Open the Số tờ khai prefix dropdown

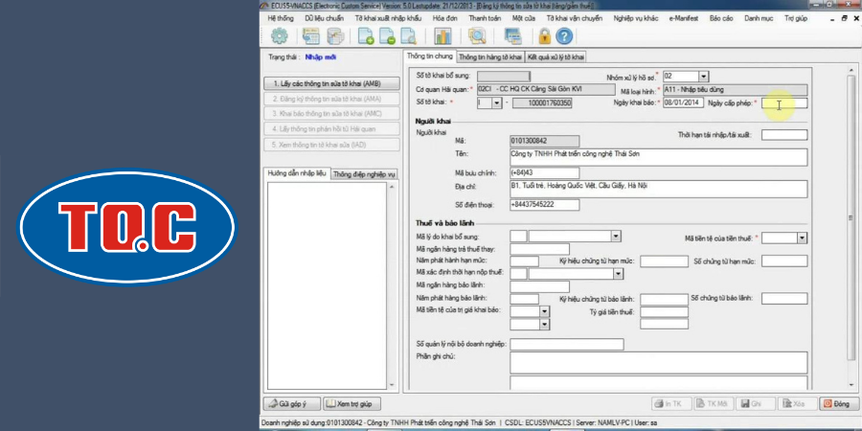tap(496, 102)
